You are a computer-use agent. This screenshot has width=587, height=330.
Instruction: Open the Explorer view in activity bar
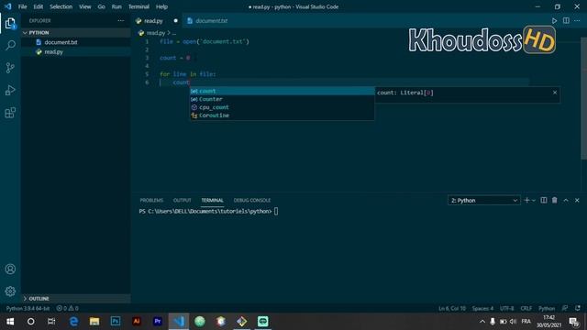tap(10, 23)
